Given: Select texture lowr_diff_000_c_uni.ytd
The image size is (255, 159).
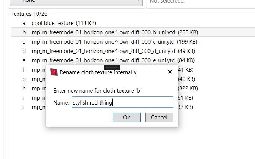Looking at the screenshot, I should 103,42.
